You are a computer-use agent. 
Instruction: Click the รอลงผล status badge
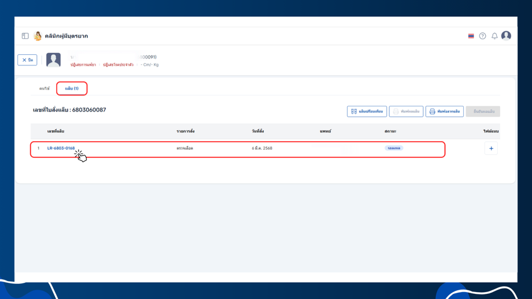coord(394,148)
